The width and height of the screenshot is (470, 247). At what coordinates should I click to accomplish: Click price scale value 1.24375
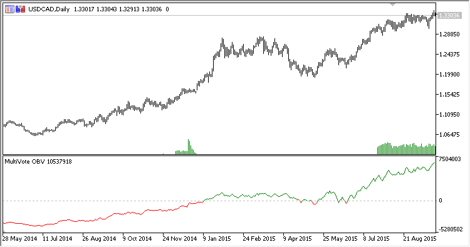click(x=449, y=55)
